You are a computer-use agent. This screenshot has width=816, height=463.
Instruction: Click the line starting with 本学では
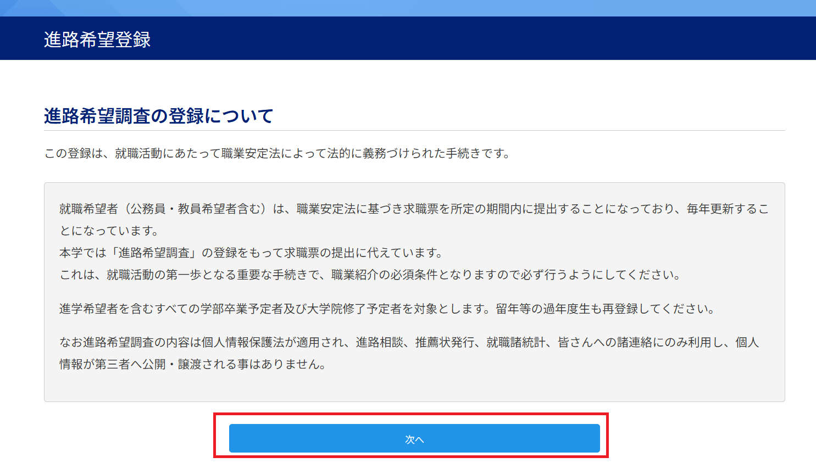click(x=251, y=253)
